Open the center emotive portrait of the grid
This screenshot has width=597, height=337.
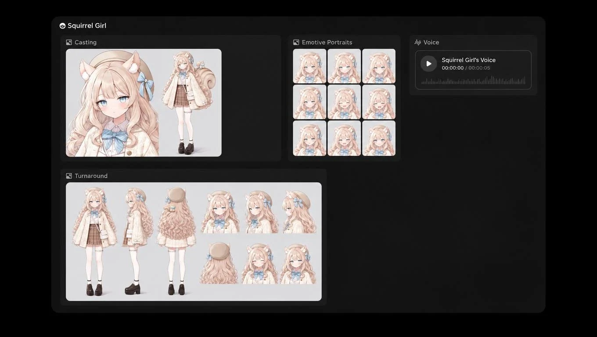click(x=344, y=102)
